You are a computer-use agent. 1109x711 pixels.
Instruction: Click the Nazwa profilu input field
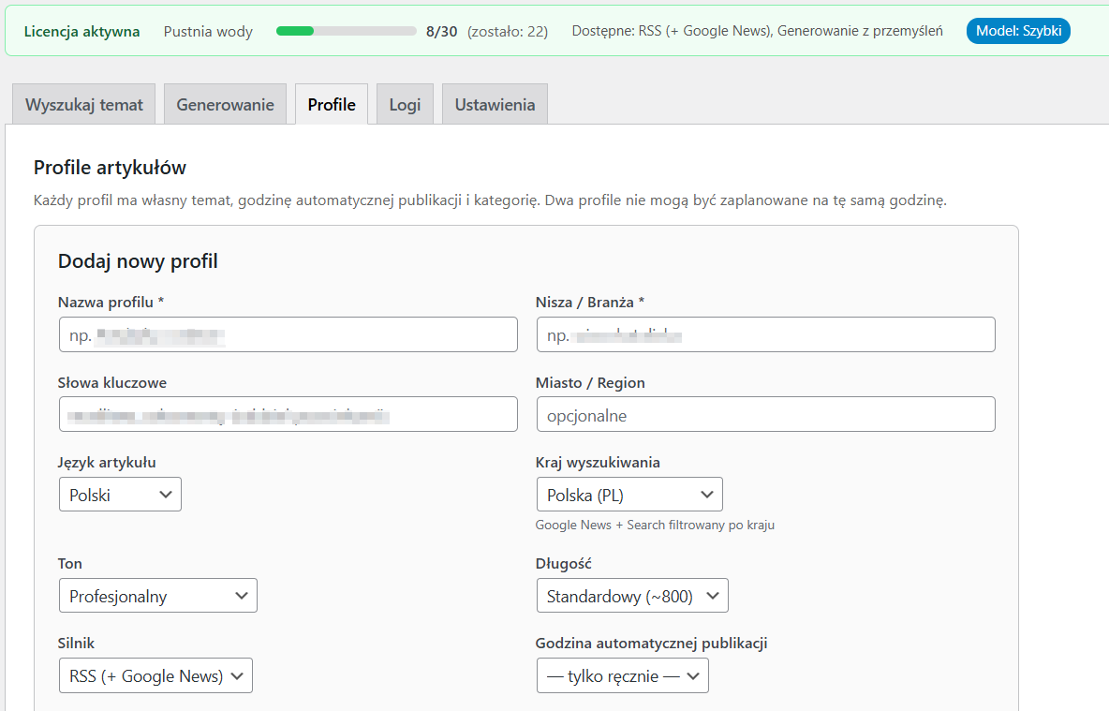pos(288,334)
